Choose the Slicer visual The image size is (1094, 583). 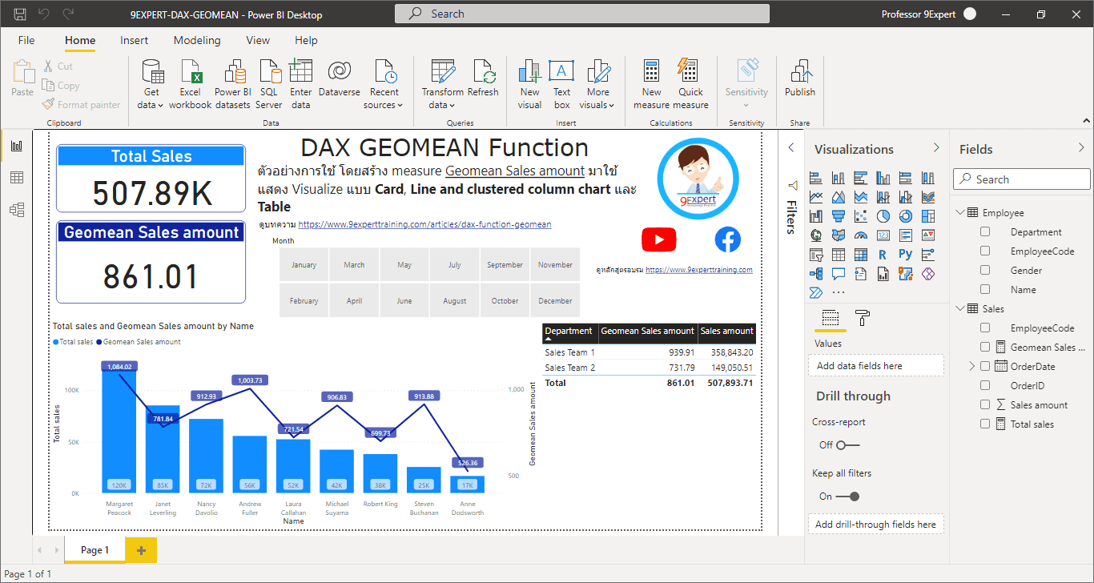(816, 255)
